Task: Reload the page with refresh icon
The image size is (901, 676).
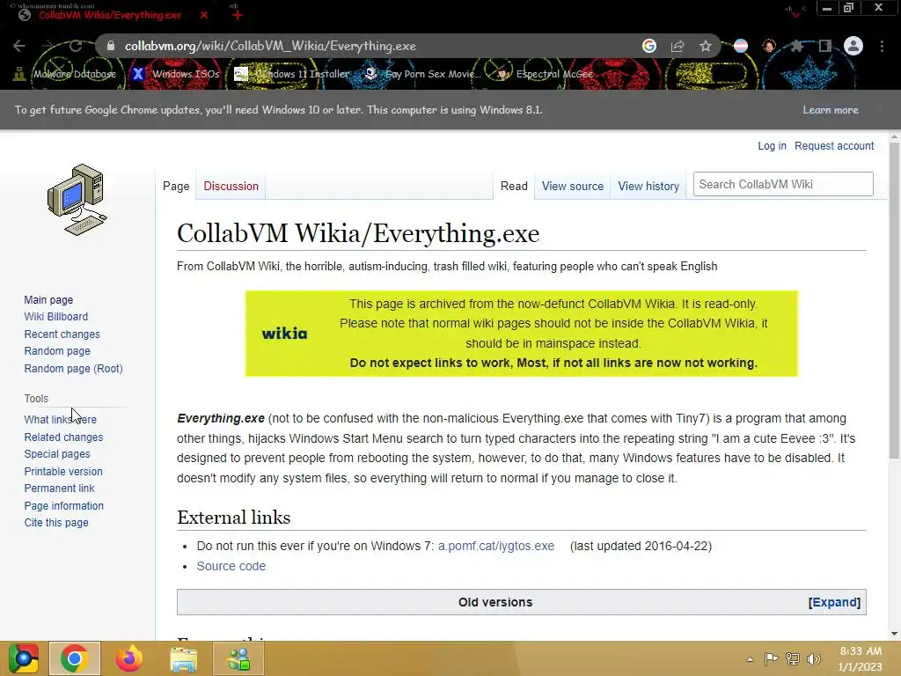Action: [x=76, y=46]
